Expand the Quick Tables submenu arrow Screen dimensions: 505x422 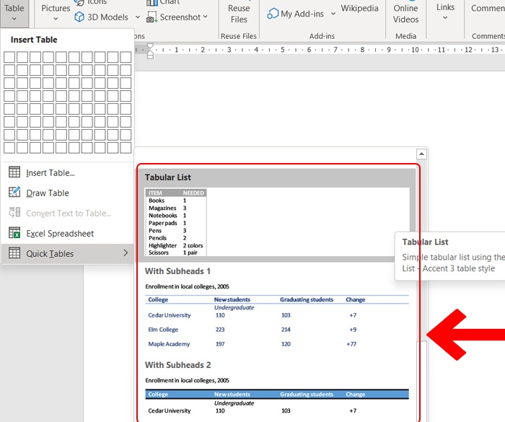[x=126, y=253]
